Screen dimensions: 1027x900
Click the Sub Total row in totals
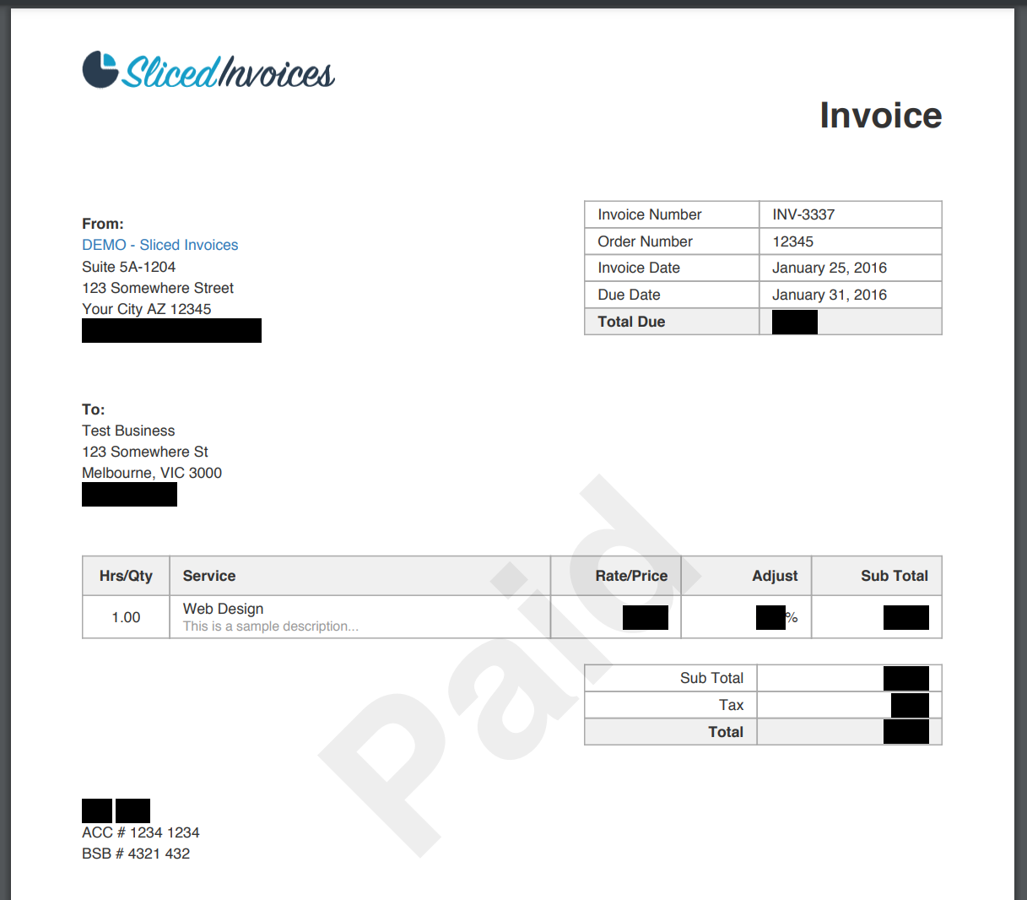(x=763, y=678)
